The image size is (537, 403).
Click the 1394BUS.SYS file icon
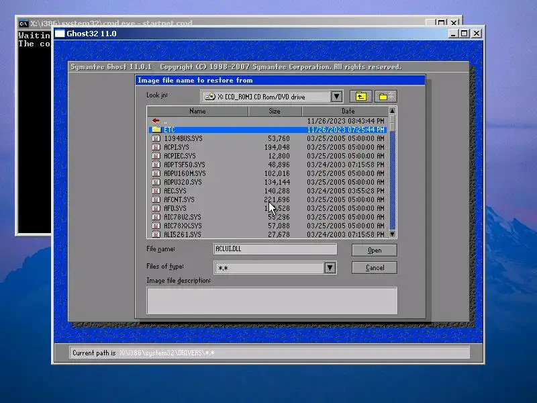[x=156, y=138]
